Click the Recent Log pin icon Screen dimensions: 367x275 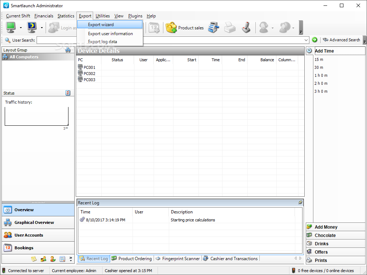coord(300,203)
